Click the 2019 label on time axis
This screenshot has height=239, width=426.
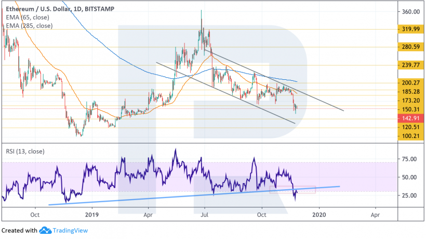click(x=91, y=214)
